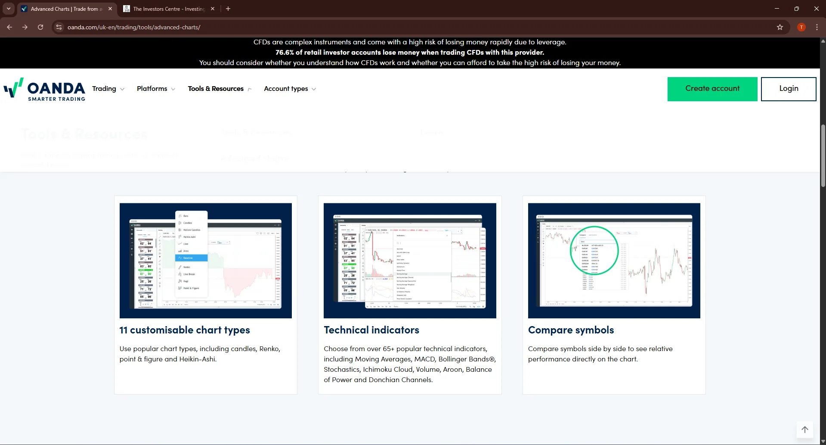
Task: View site information icon in address bar
Action: (59, 27)
